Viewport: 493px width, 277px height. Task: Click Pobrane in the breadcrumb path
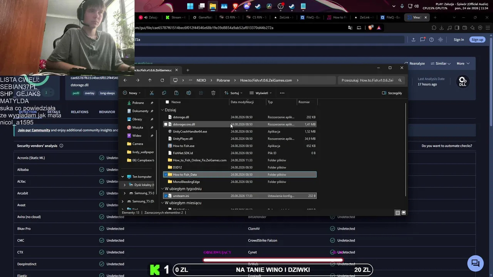(x=223, y=80)
